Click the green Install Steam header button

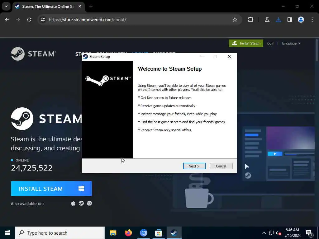pos(246,43)
